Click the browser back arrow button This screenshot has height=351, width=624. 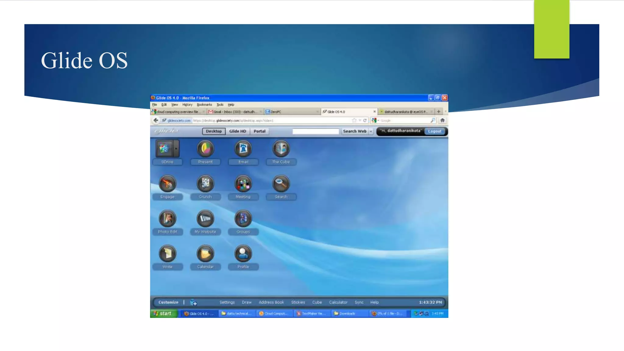[x=156, y=120]
